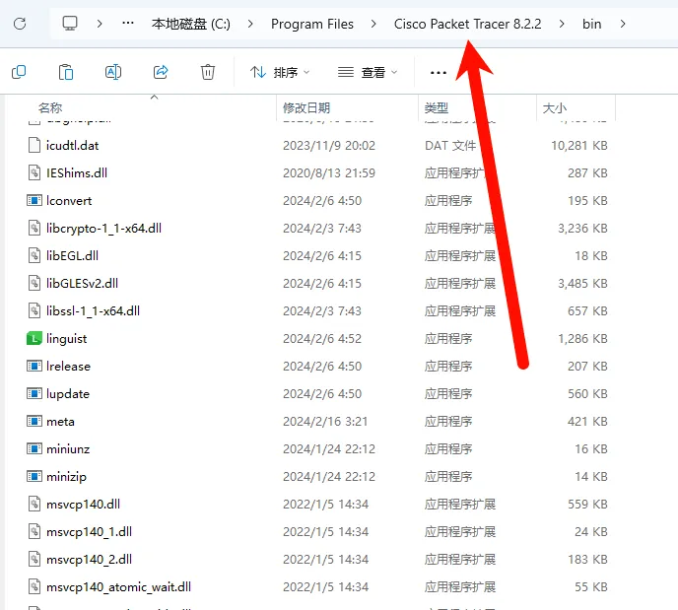Sort by the 修改日期 column header
The image size is (678, 610).
306,107
